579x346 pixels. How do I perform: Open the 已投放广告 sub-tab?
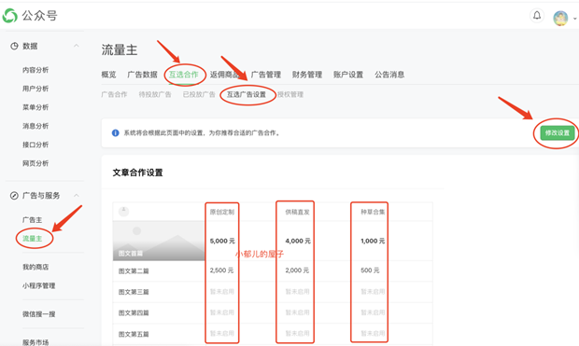point(199,94)
